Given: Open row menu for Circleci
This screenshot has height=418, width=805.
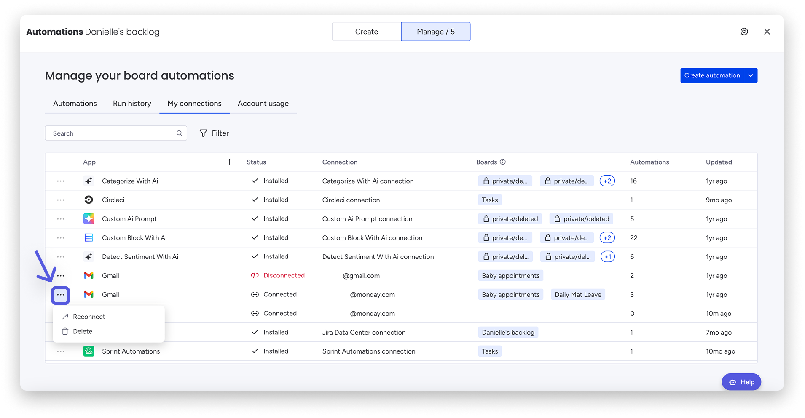Looking at the screenshot, I should 61,200.
